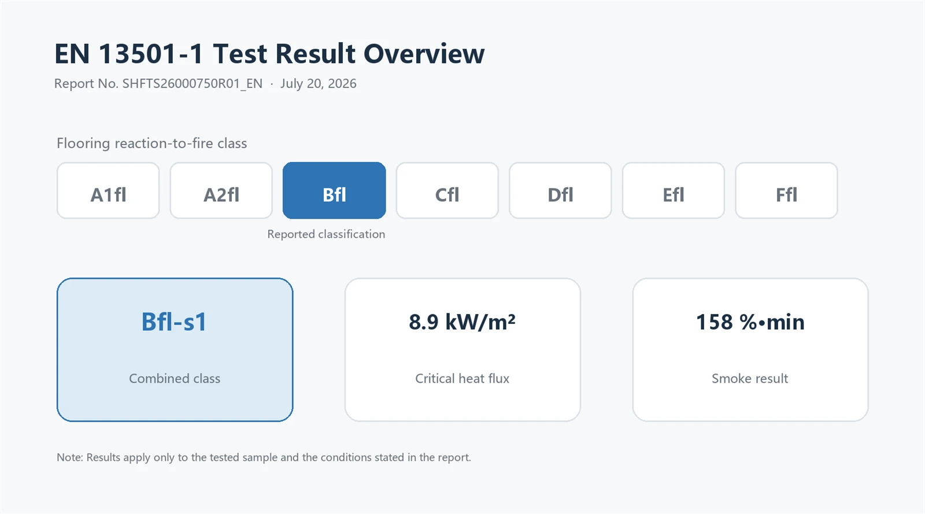Screen dimensions: 925x514
Task: Select the A1fl class box
Action: pos(108,190)
